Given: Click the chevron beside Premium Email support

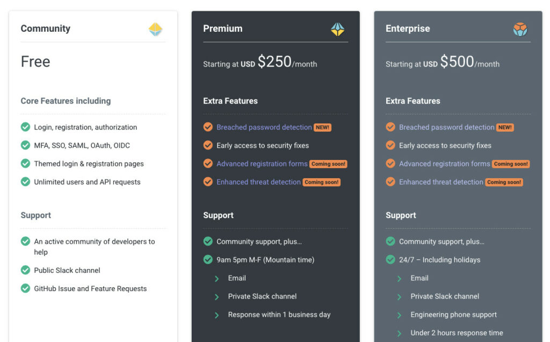Looking at the screenshot, I should click(x=217, y=279).
